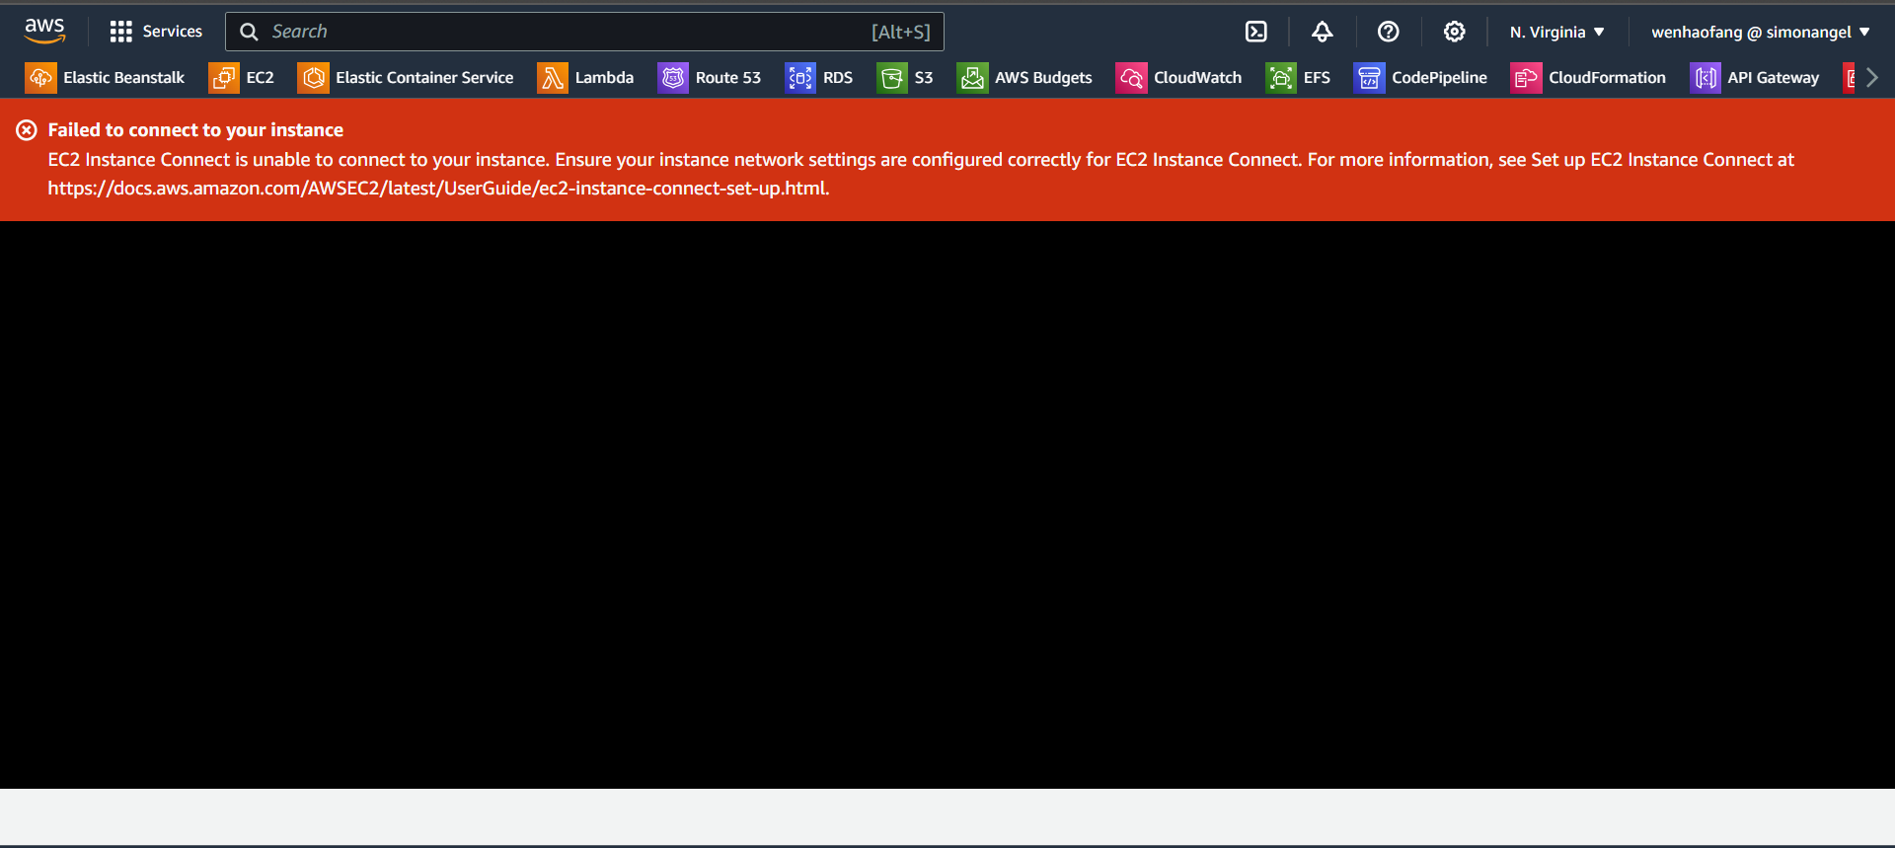
Task: Open the Services menu label
Action: pos(173,32)
